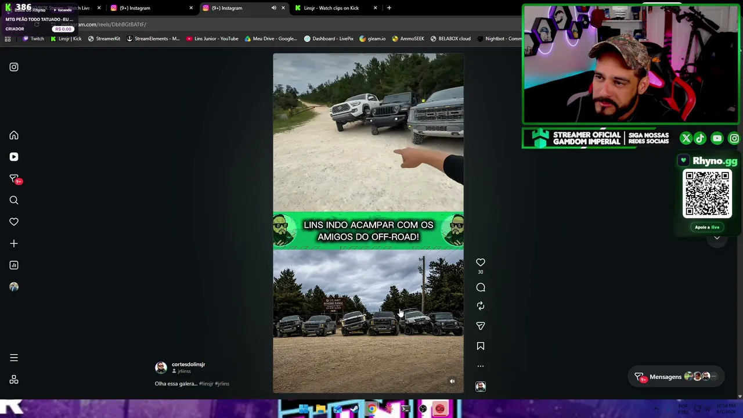743x418 pixels.
Task: Mute the active Instagram tab audio
Action: point(273,8)
